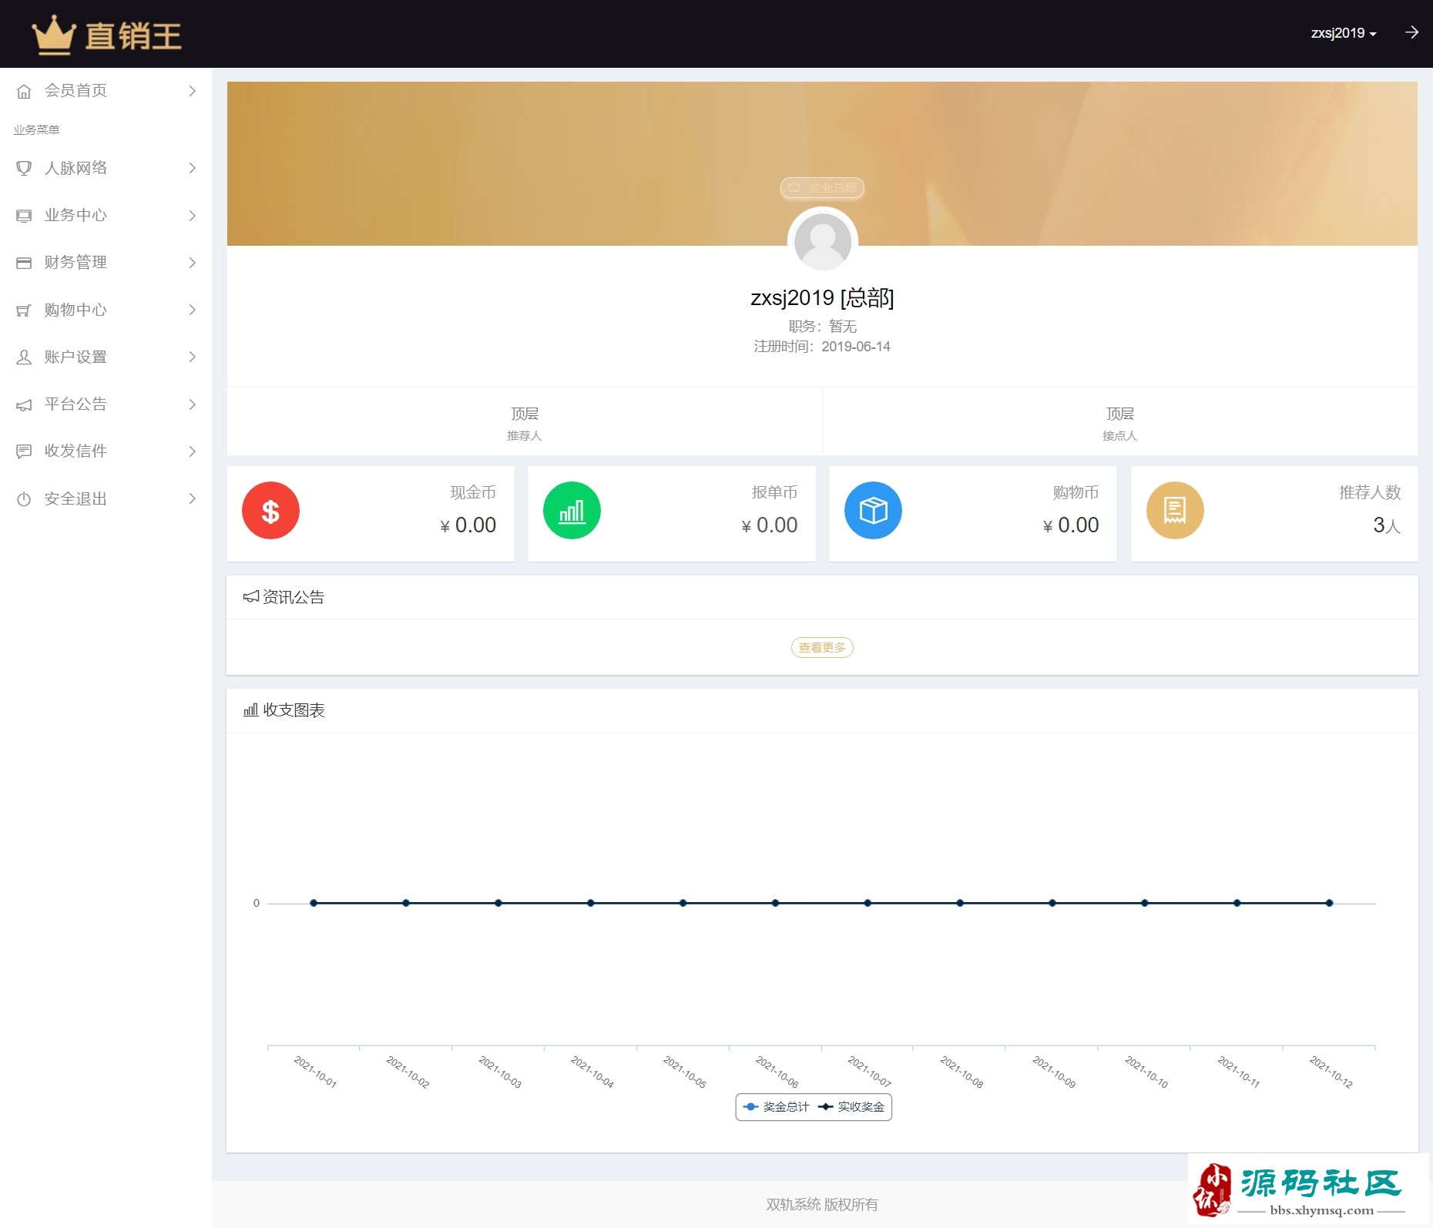Click the red dollar 现金币 icon
The image size is (1433, 1228).
[x=270, y=511]
